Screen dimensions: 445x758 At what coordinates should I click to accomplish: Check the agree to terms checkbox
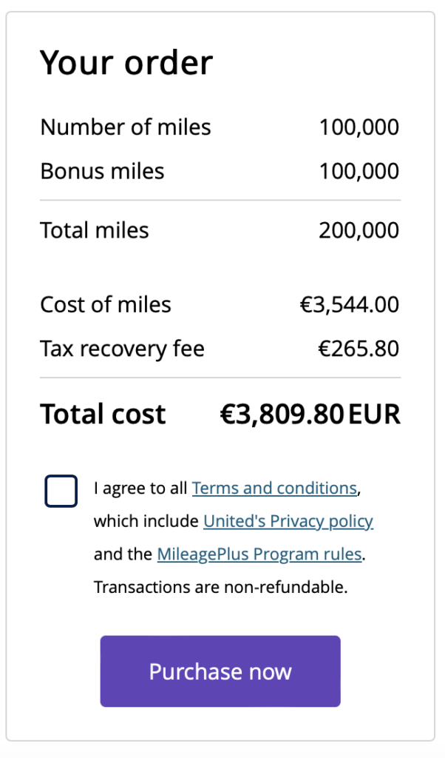click(61, 492)
